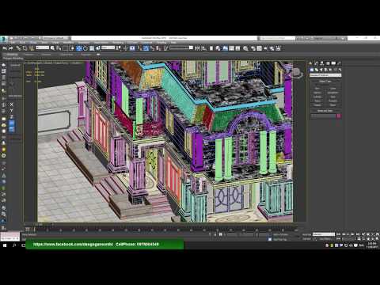Click the Sphere primitive button

(317, 93)
